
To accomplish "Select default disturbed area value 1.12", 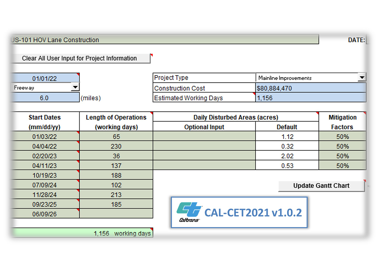I will click(287, 136).
